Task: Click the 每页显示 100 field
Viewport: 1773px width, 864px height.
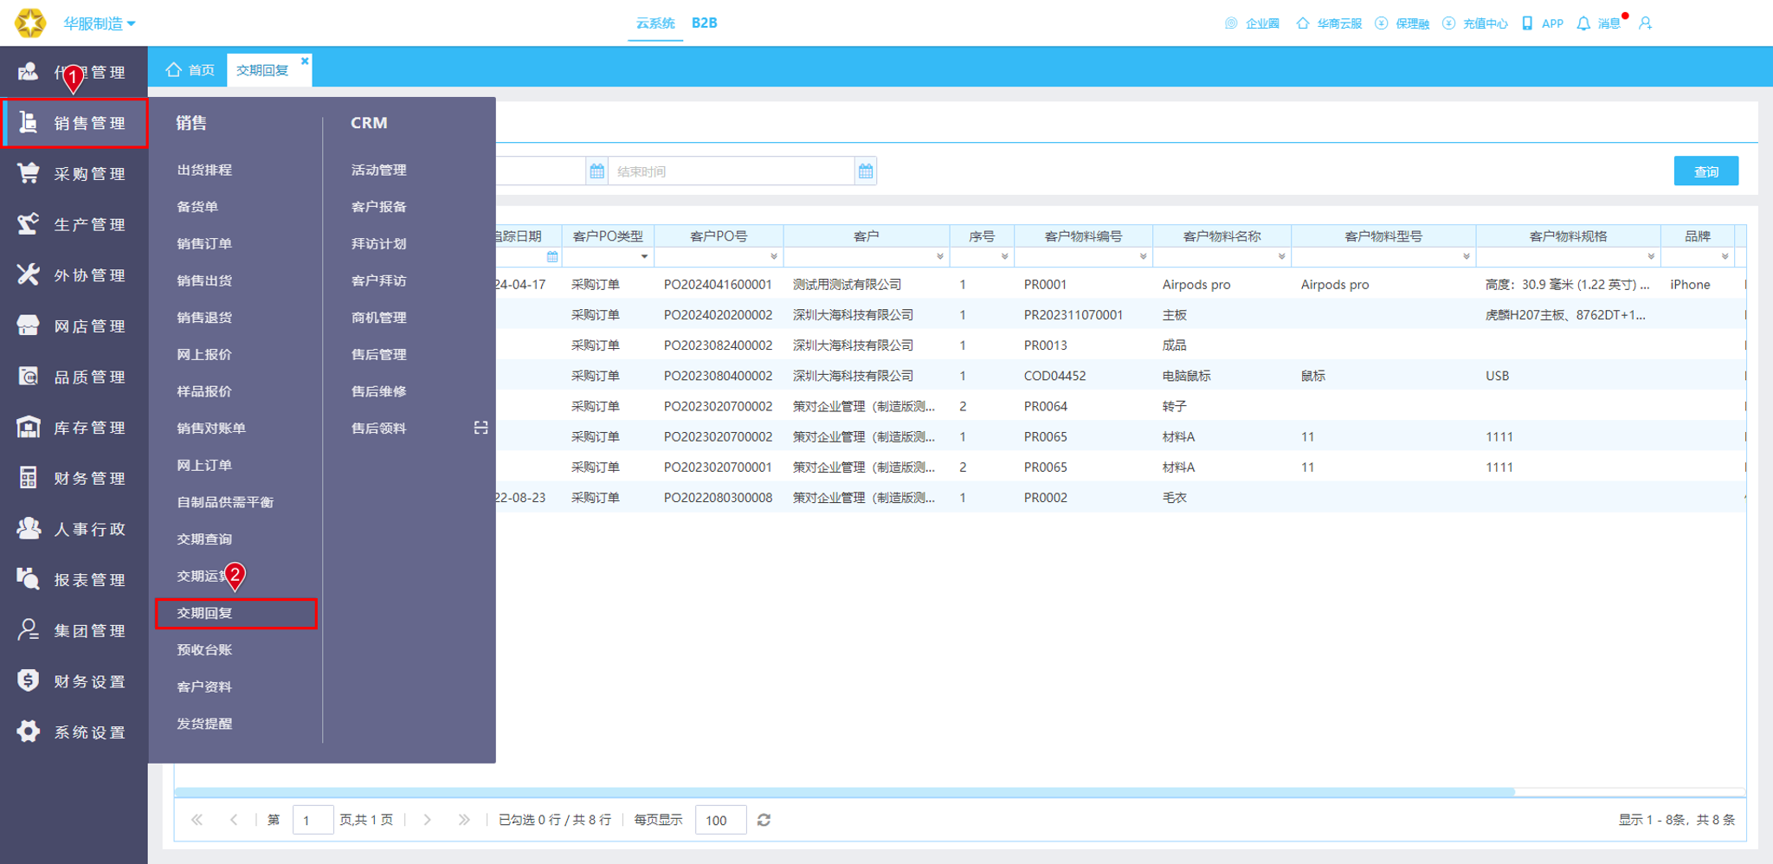Action: pos(720,820)
